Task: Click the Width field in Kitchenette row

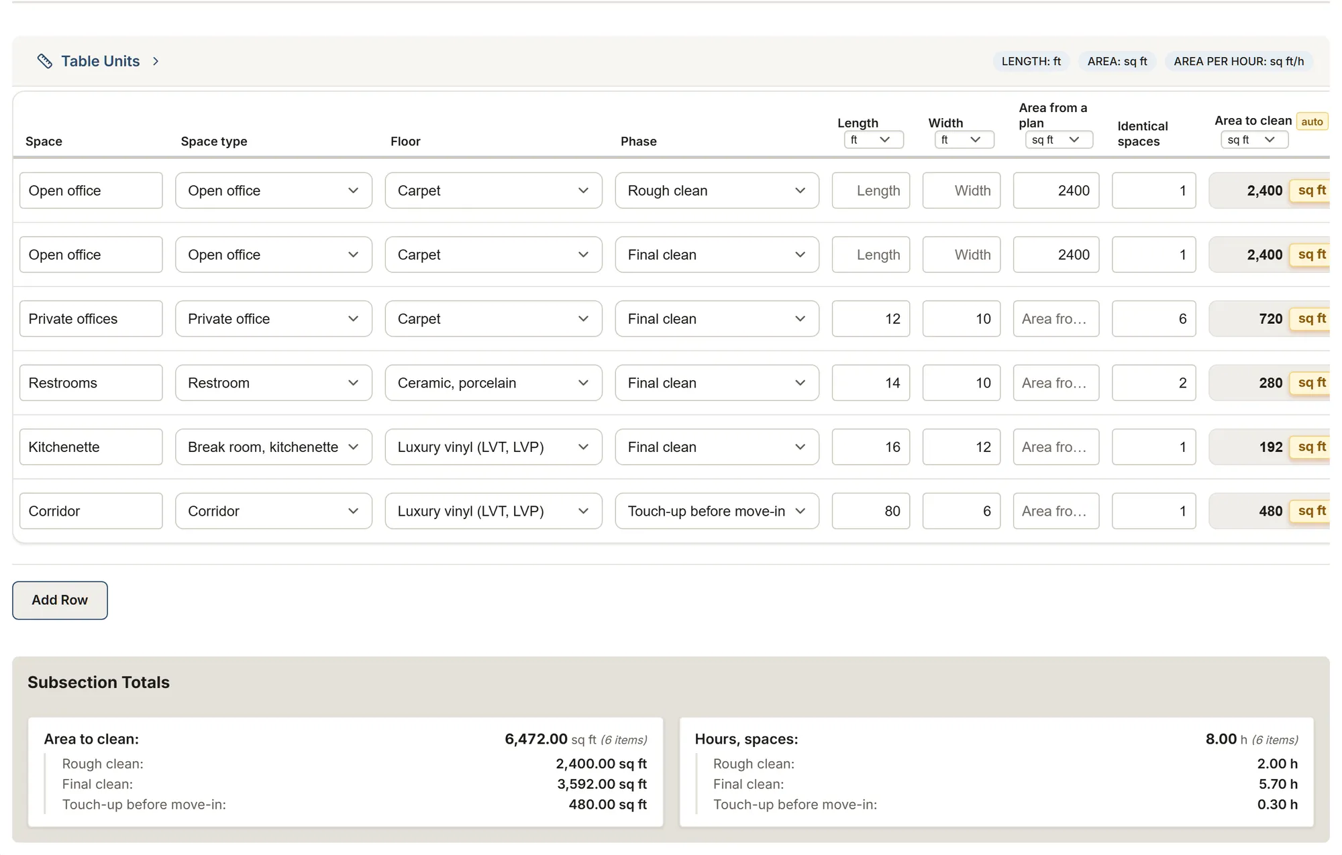Action: (962, 447)
